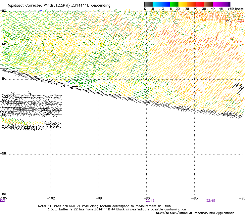
Task: Click the note line about Times are GMT
Action: (105, 206)
